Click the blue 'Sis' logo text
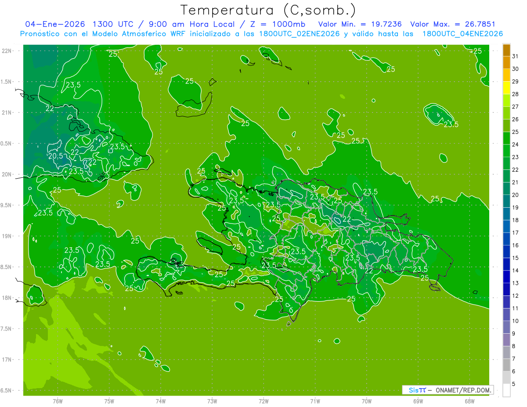 [x=413, y=390]
